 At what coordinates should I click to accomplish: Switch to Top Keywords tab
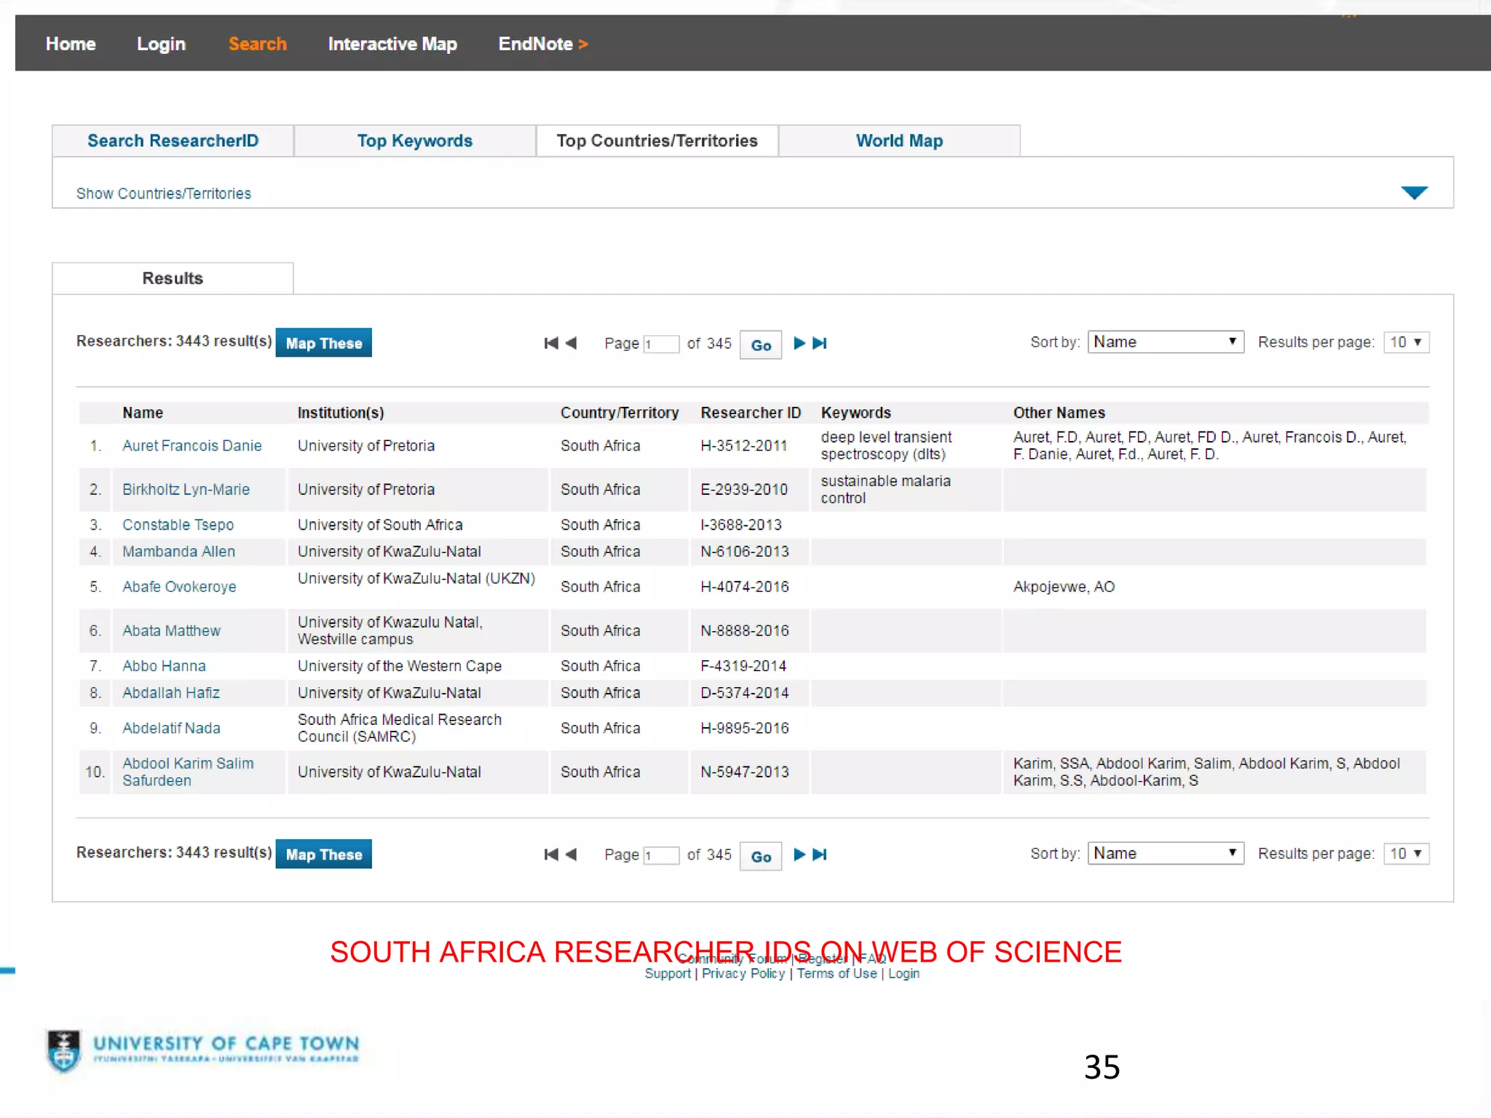click(415, 140)
